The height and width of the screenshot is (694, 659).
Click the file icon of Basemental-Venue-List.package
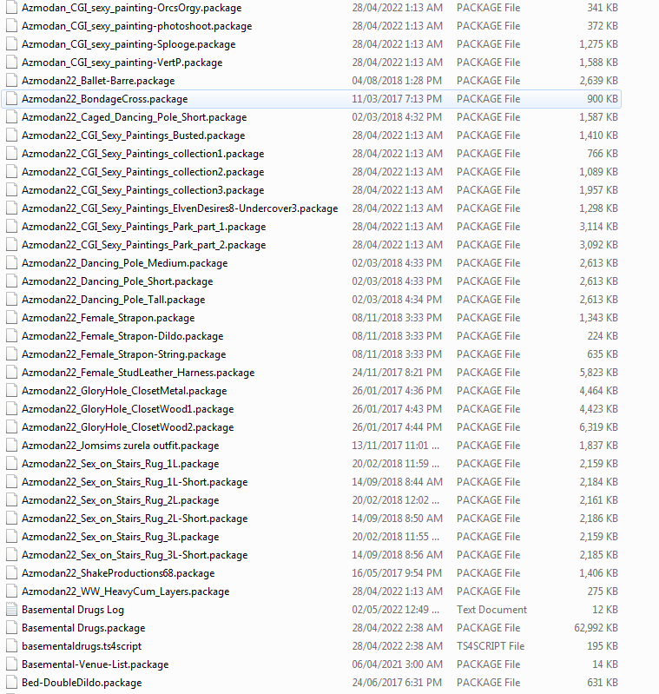click(12, 664)
